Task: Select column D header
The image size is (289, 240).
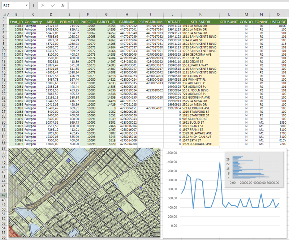Action: (51, 14)
